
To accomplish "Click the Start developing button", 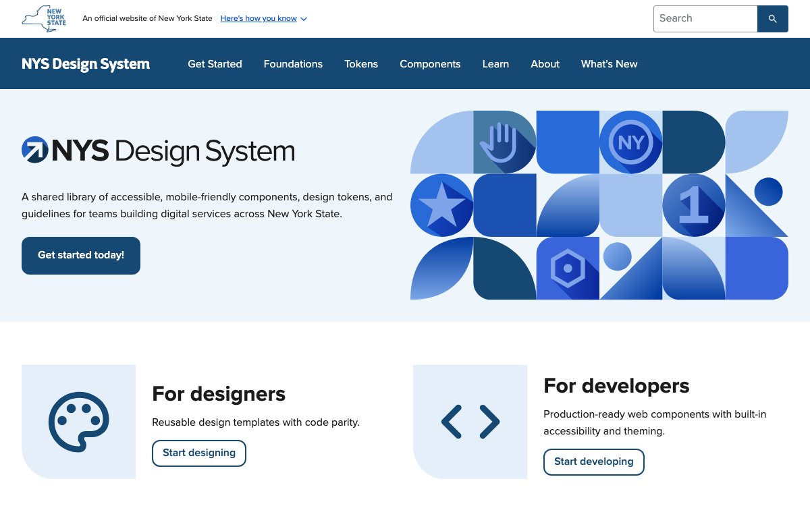I will click(x=594, y=462).
